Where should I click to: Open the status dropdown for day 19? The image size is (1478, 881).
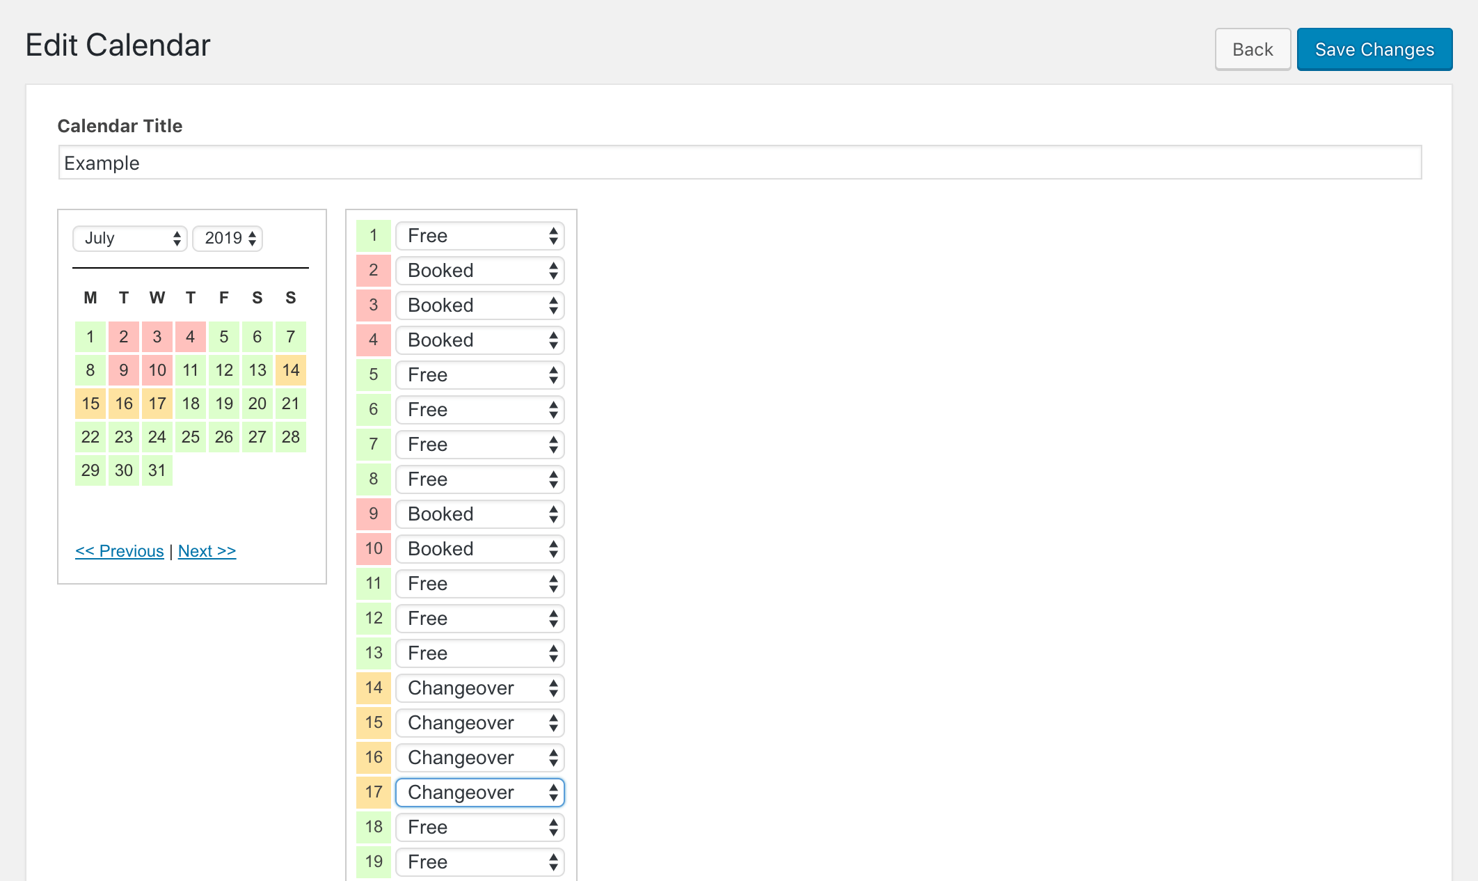(x=479, y=862)
